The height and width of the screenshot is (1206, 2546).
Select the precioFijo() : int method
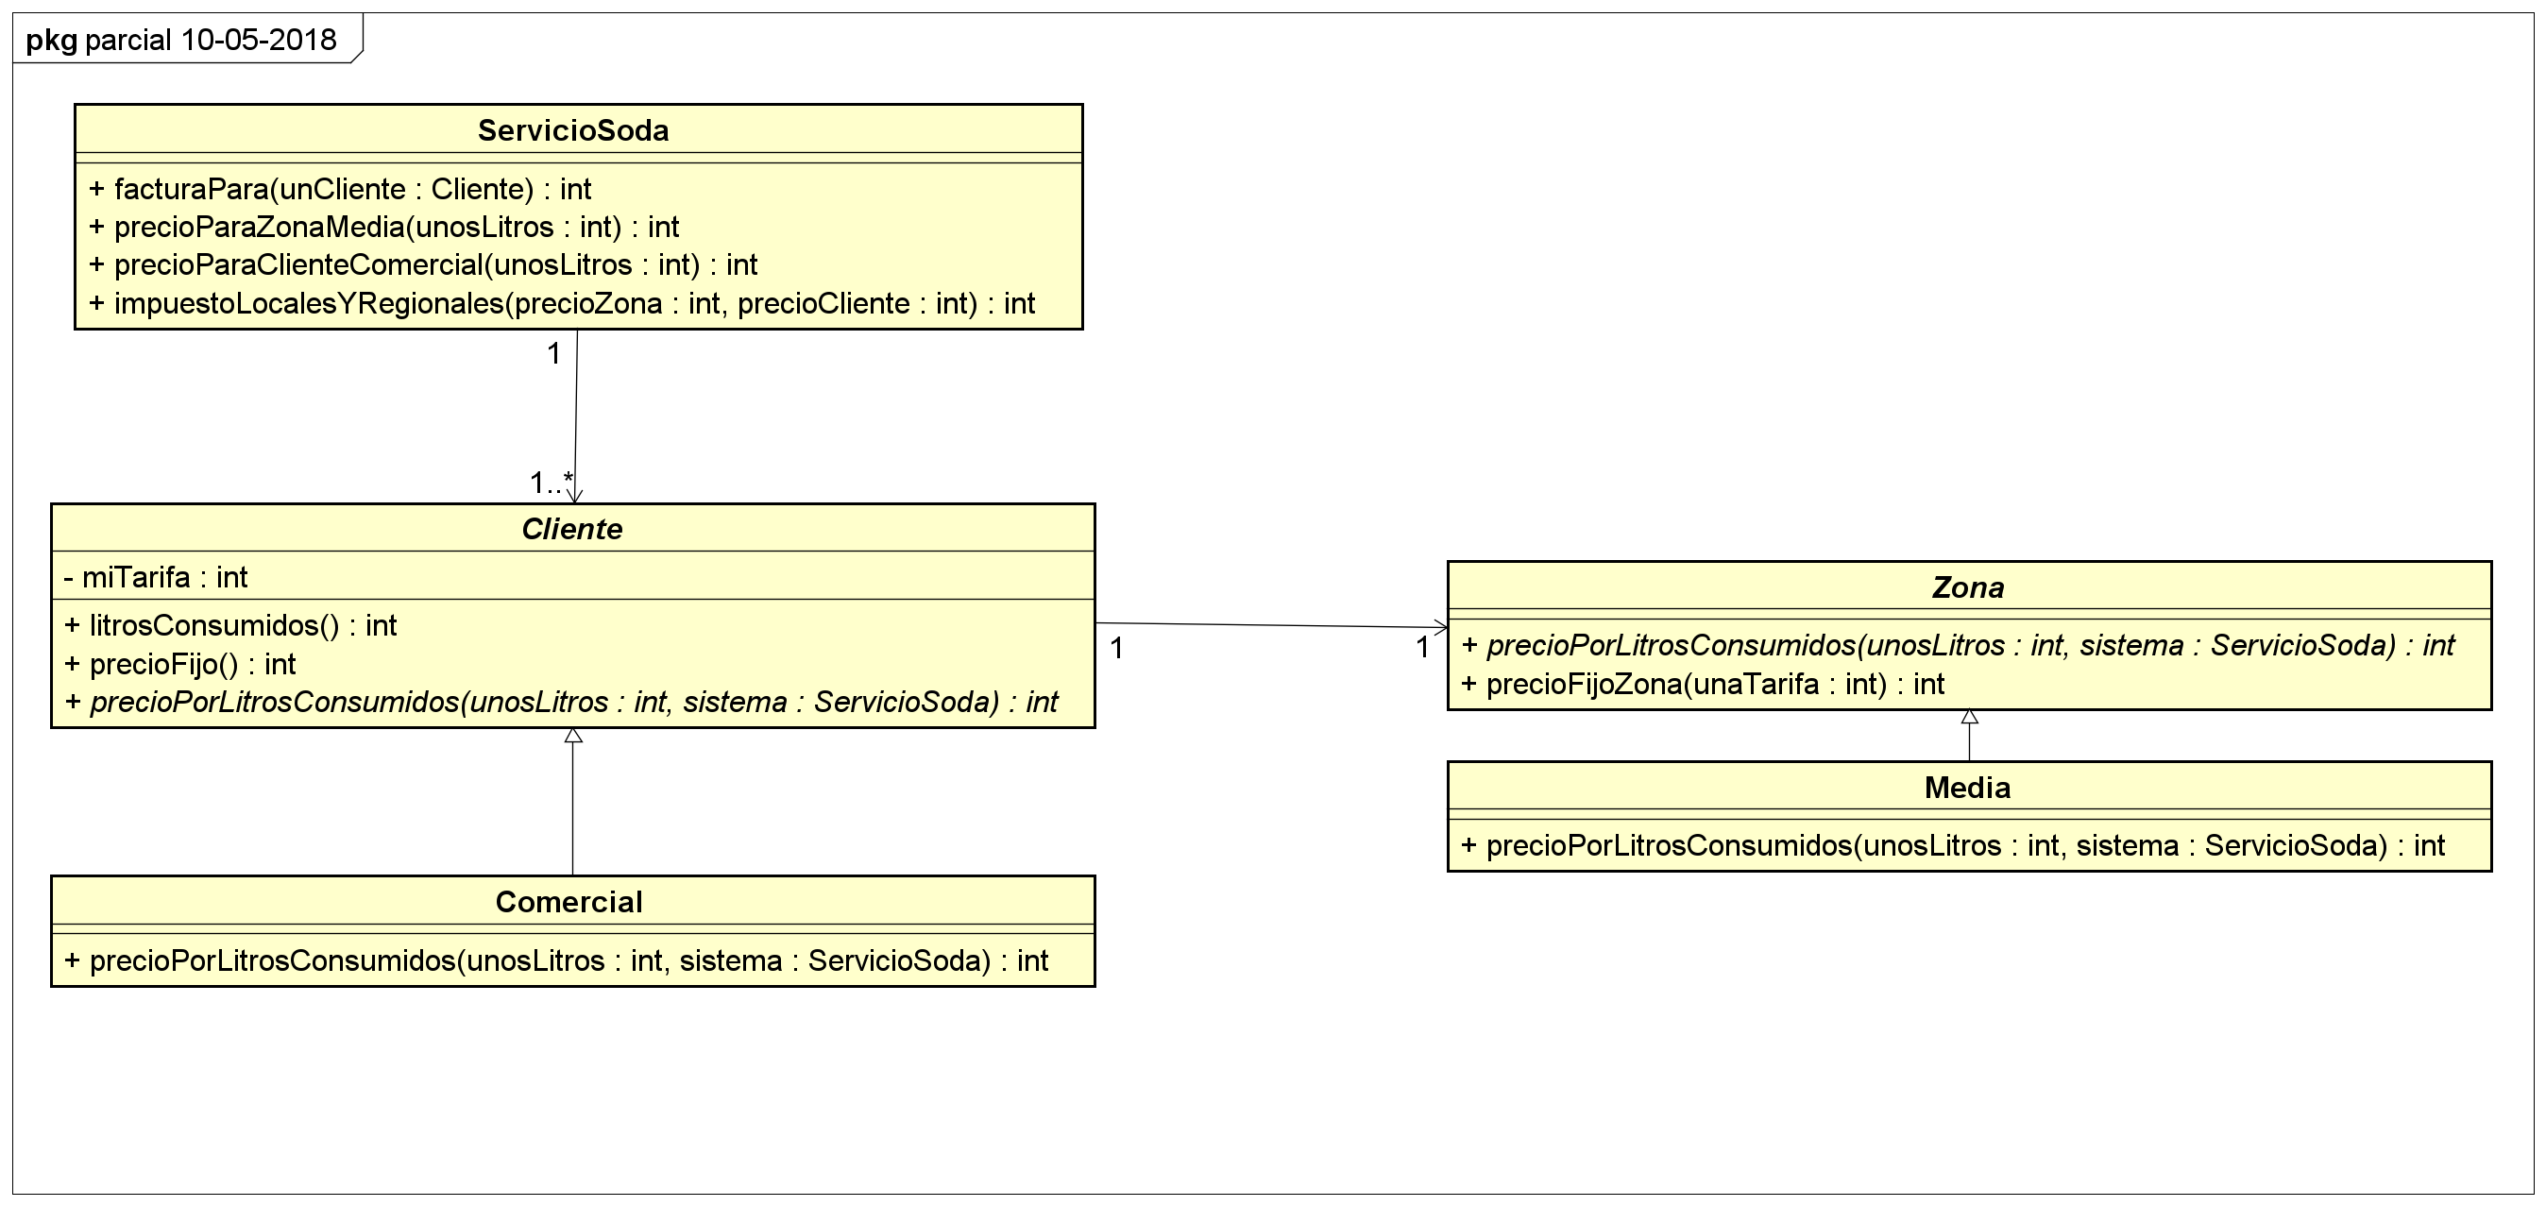coord(179,664)
